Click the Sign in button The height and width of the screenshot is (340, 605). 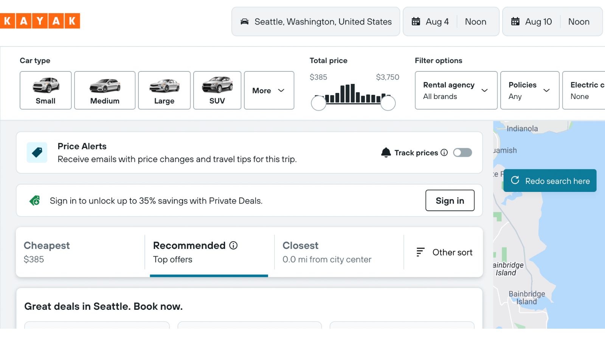450,201
